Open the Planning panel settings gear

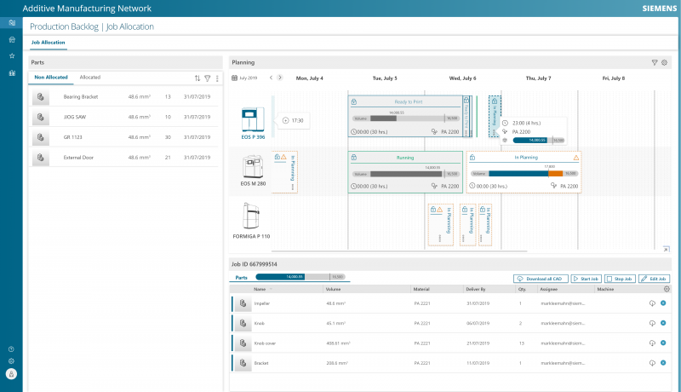point(664,62)
